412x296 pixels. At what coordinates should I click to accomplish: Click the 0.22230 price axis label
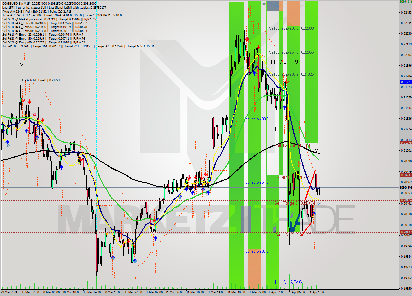[x=407, y=33]
